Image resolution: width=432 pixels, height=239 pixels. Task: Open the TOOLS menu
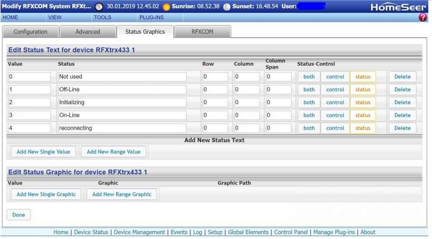pyautogui.click(x=102, y=18)
